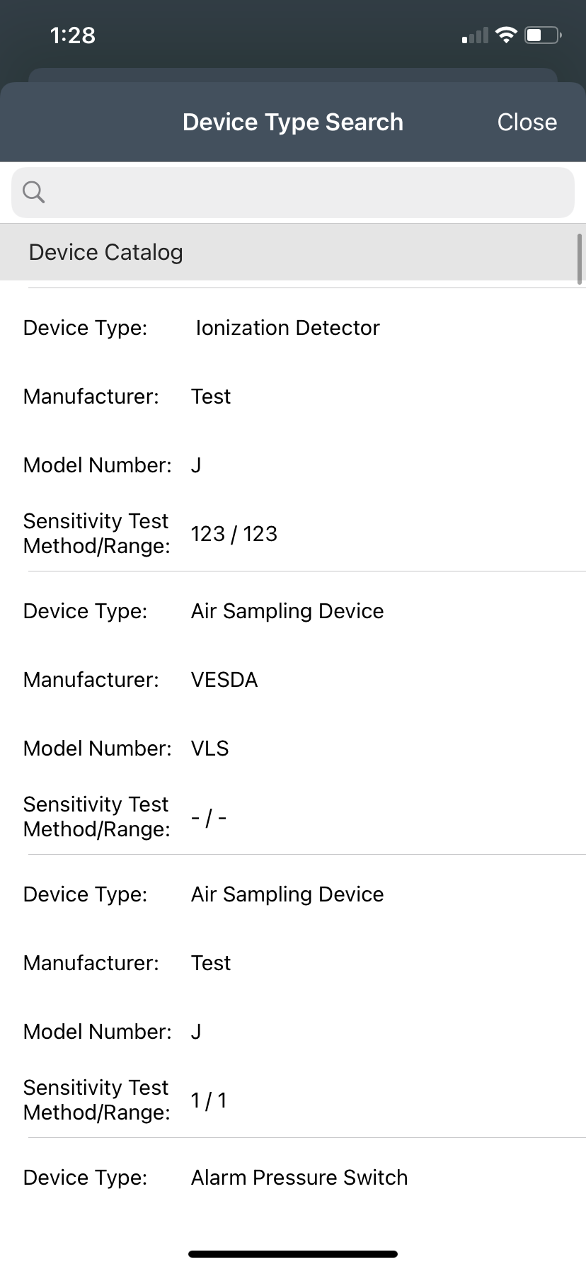Click the vertical scrollbar handle
The image size is (586, 1269).
580,259
